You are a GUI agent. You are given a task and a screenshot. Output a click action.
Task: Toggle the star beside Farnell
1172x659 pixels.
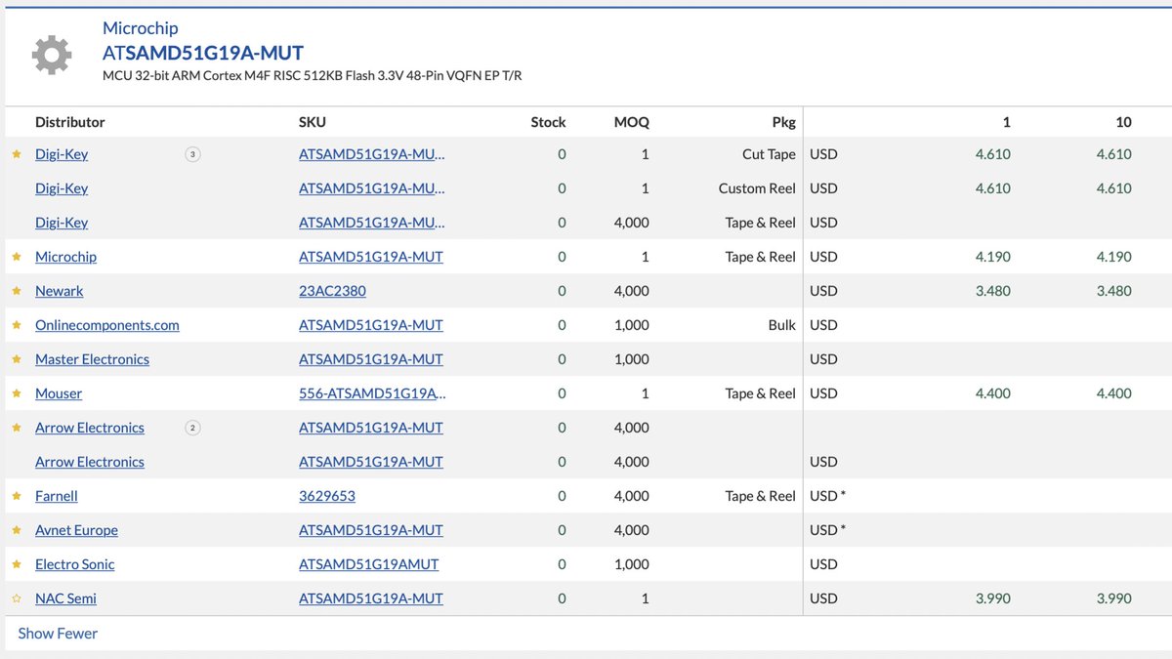pyautogui.click(x=16, y=496)
